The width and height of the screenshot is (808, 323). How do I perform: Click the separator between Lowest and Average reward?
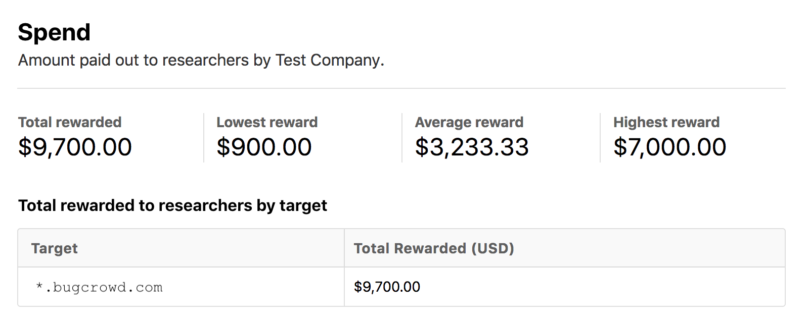(402, 138)
